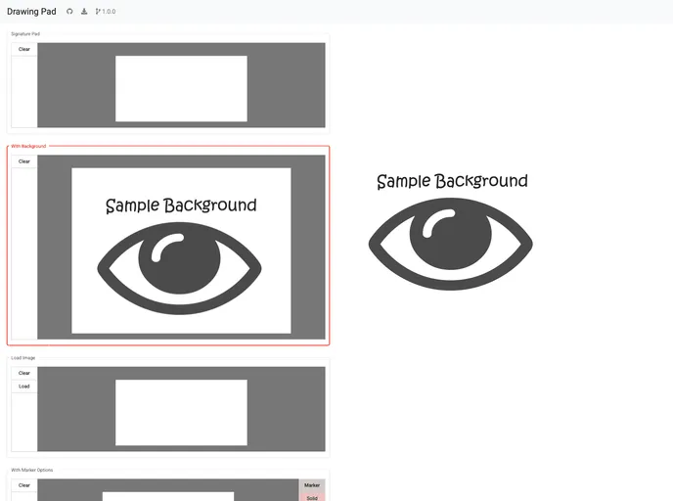Select the Marker option tab

(312, 485)
